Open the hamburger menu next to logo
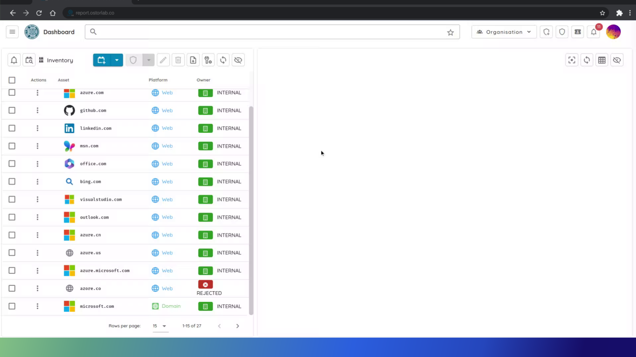The width and height of the screenshot is (636, 357). pos(12,32)
